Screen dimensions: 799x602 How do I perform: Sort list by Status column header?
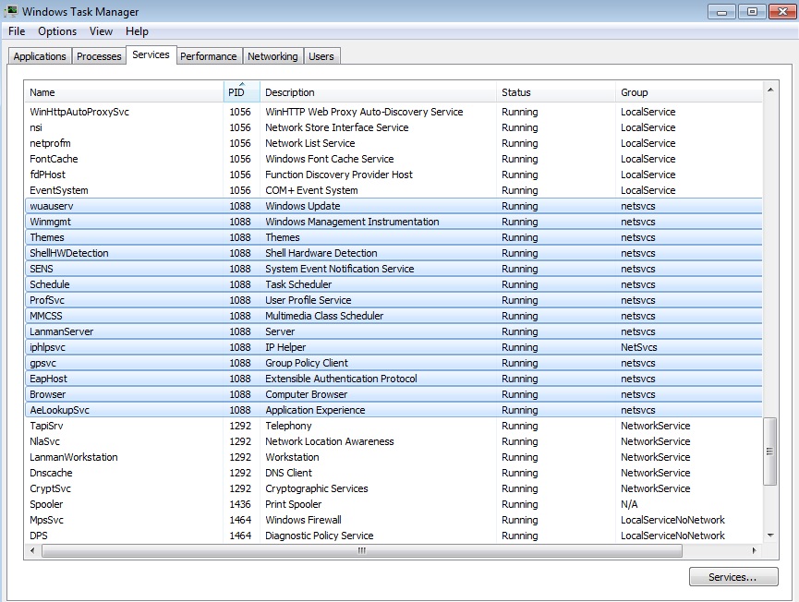pyautogui.click(x=555, y=92)
